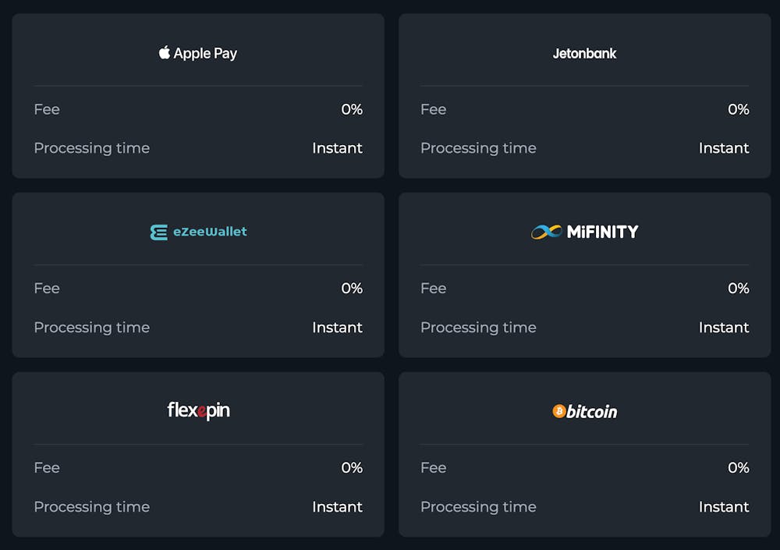
Task: Choose the eZeeWallet logo
Action: pyautogui.click(x=198, y=232)
